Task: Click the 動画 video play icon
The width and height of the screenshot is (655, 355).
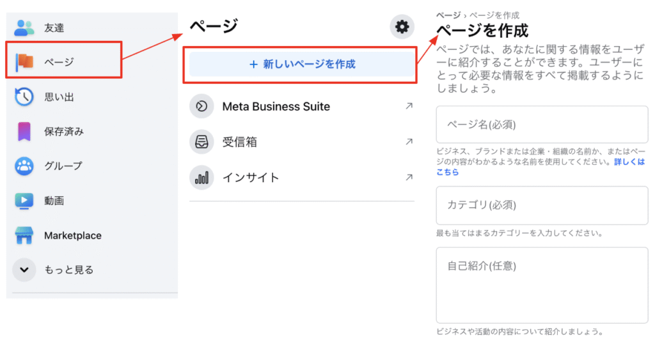Action: click(24, 201)
